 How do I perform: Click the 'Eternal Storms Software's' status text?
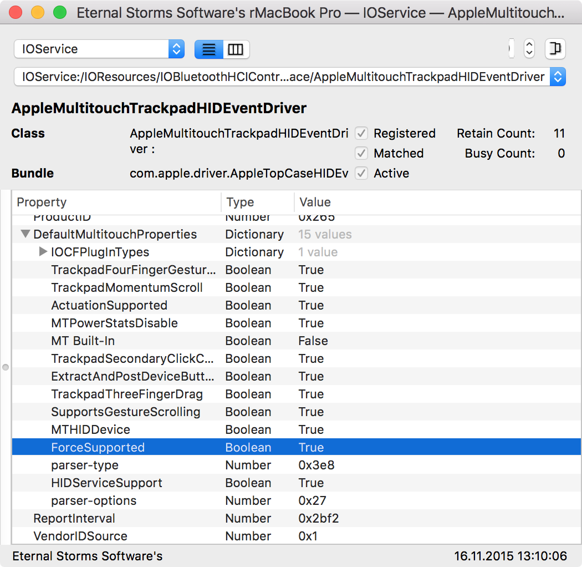(x=87, y=556)
